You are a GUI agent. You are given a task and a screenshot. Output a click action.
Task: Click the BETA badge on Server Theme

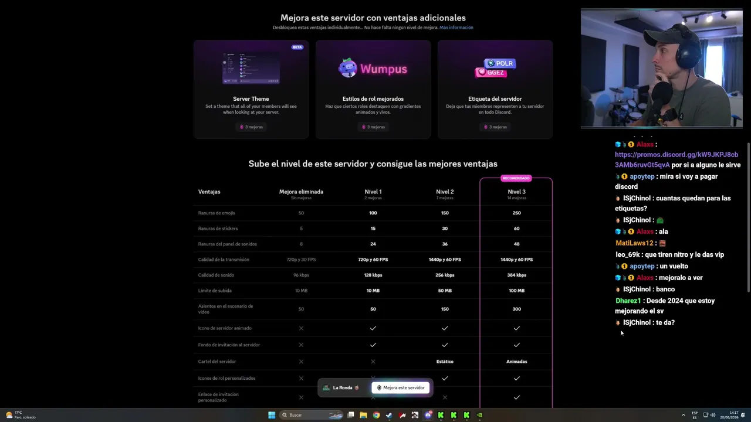click(297, 47)
